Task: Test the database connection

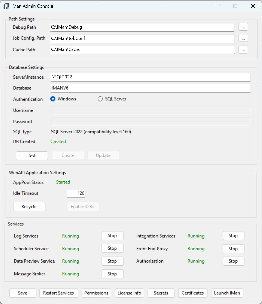Action: [32, 156]
